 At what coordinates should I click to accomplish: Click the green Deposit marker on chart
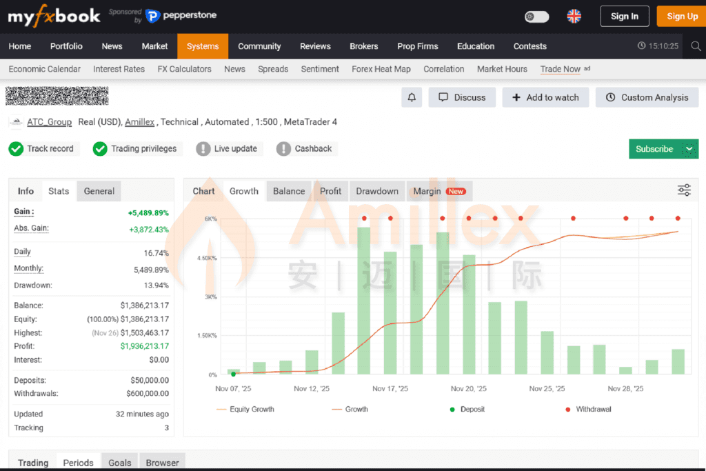pyautogui.click(x=234, y=374)
